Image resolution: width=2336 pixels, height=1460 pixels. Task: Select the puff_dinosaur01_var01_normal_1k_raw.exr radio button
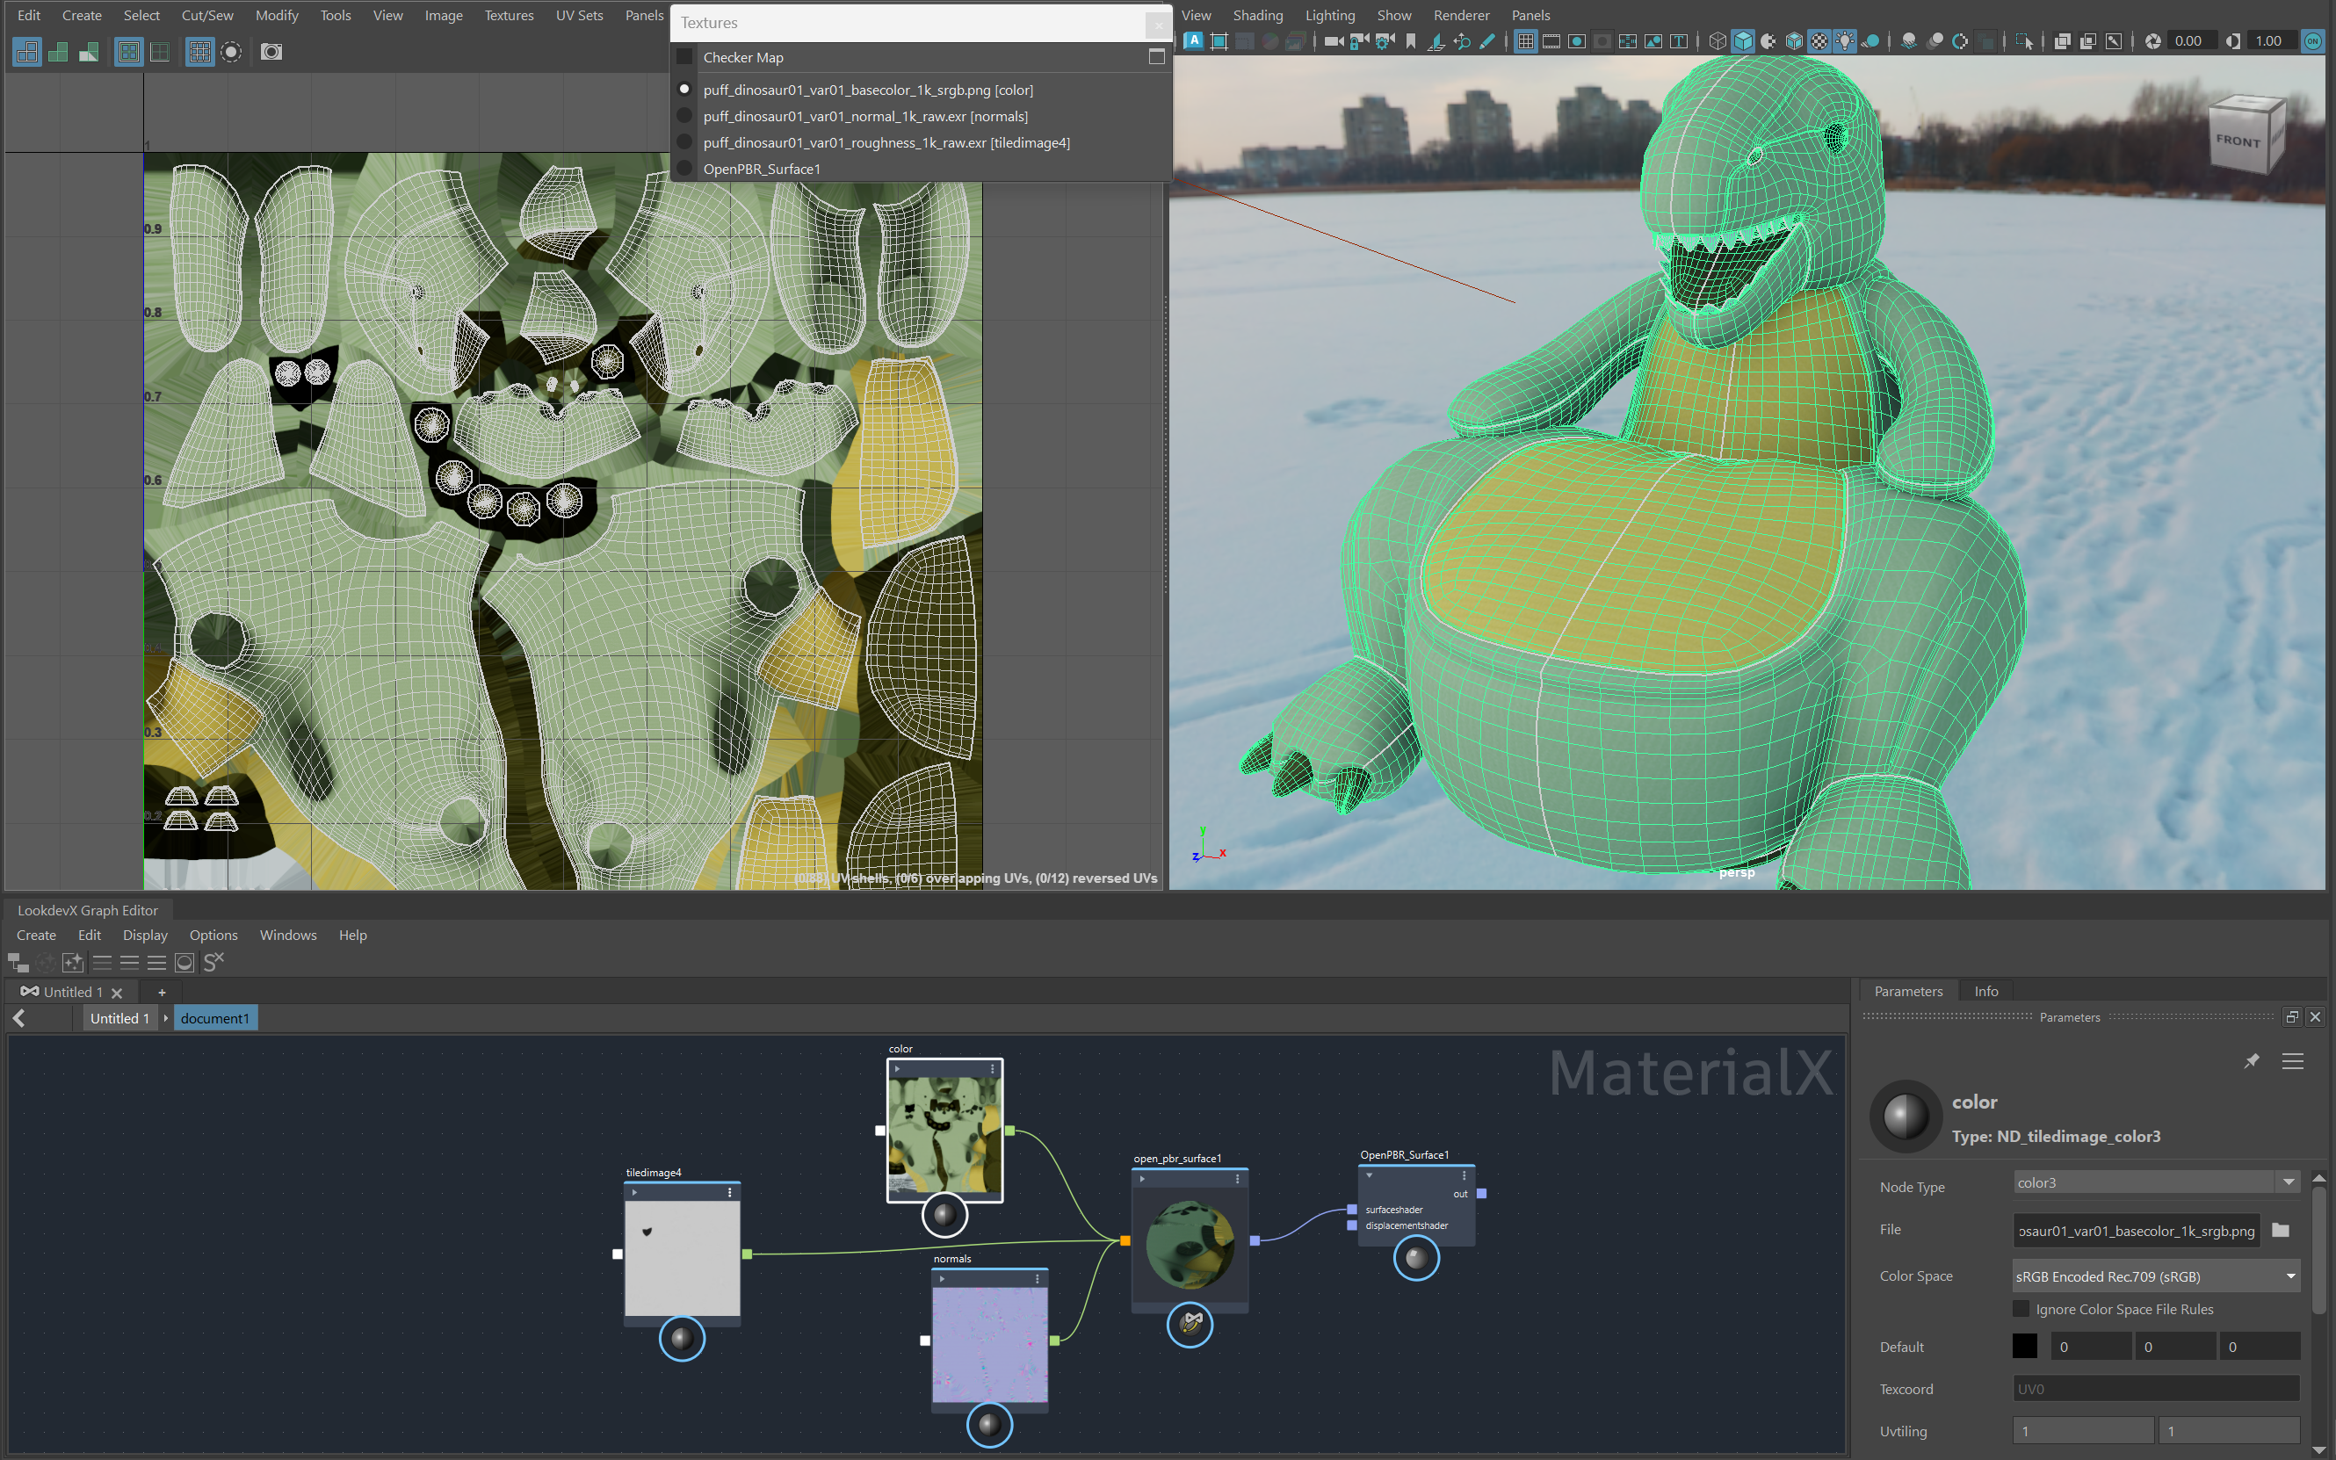[684, 115]
